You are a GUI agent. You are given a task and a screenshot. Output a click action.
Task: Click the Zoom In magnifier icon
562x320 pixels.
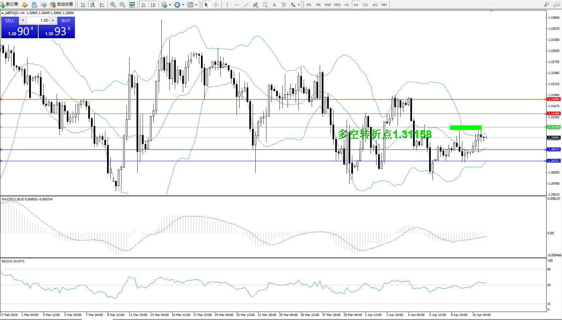click(x=113, y=5)
